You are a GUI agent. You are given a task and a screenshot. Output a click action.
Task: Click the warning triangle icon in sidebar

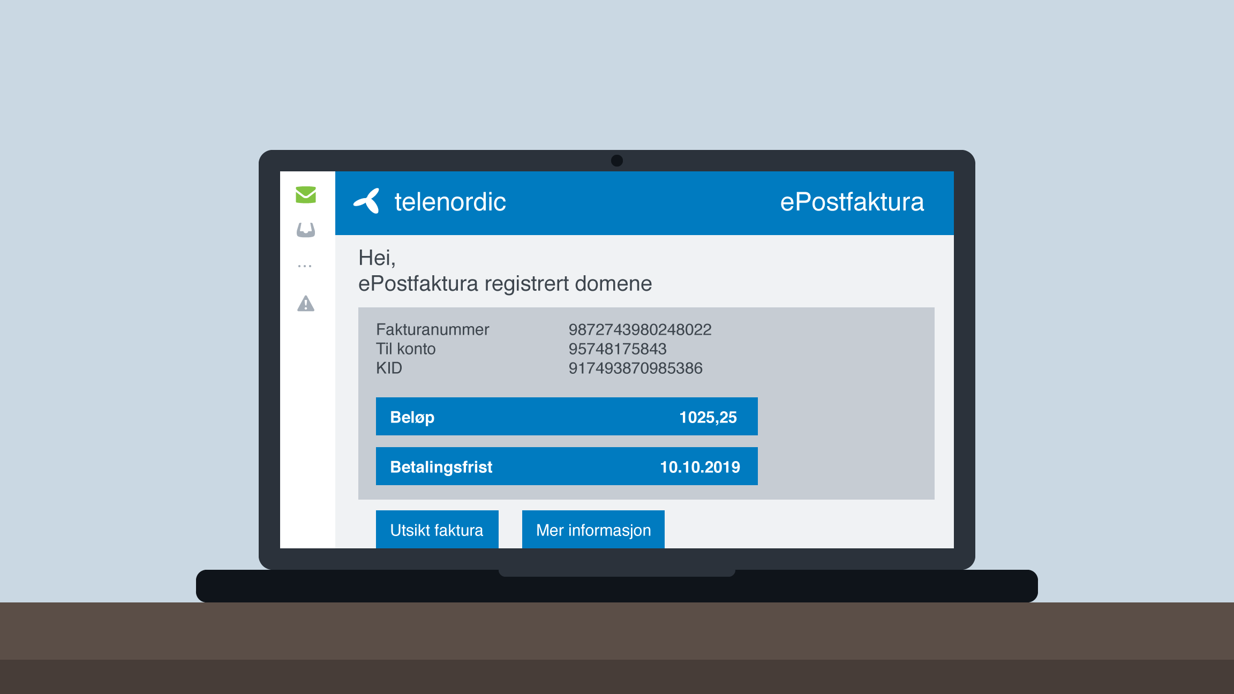coord(306,304)
